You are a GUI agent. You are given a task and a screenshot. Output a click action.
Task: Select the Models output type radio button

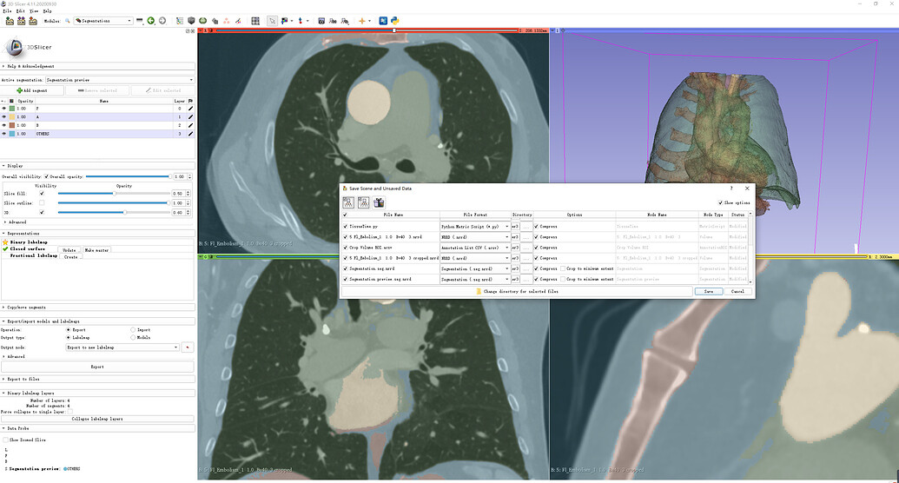(x=133, y=337)
